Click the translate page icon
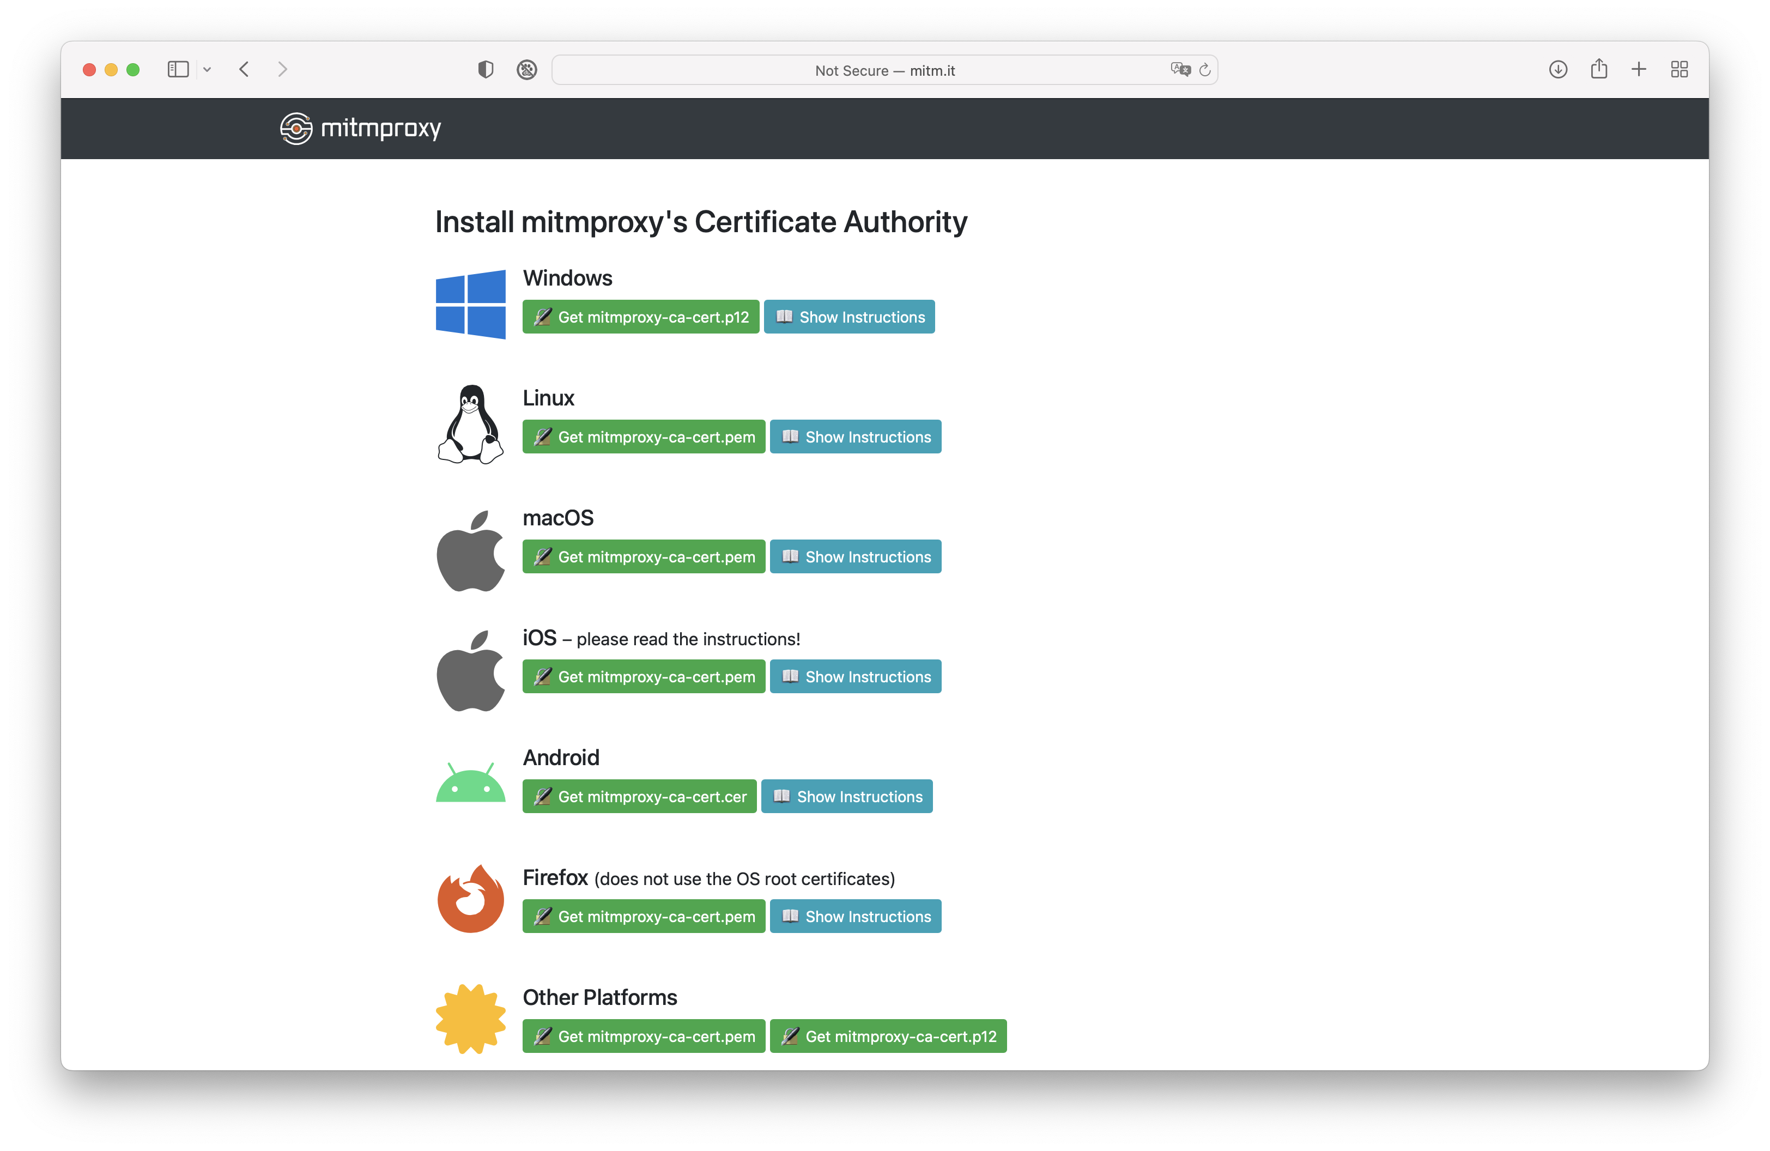 coord(1179,69)
